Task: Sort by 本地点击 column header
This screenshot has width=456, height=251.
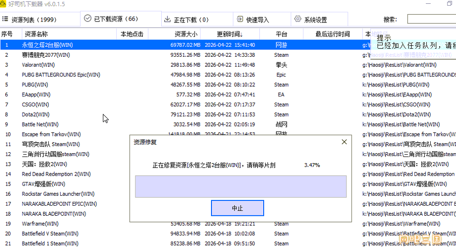Action: [x=132, y=34]
